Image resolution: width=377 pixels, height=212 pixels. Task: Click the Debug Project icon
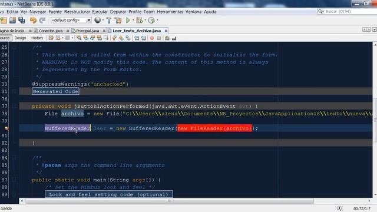click(x=139, y=21)
